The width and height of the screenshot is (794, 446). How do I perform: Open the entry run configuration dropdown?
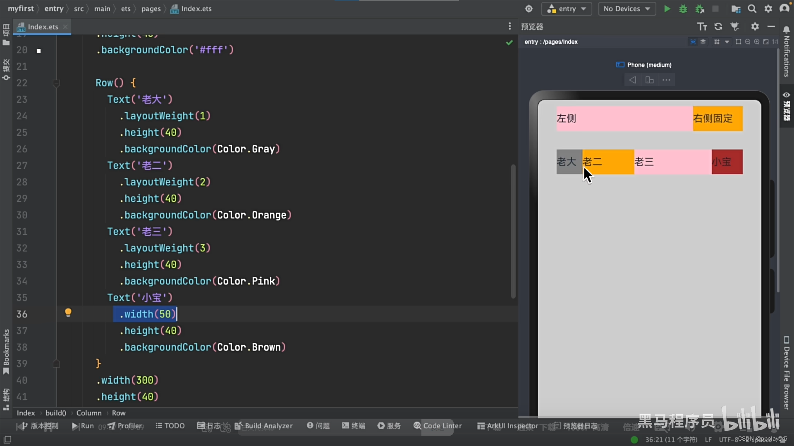pos(567,9)
